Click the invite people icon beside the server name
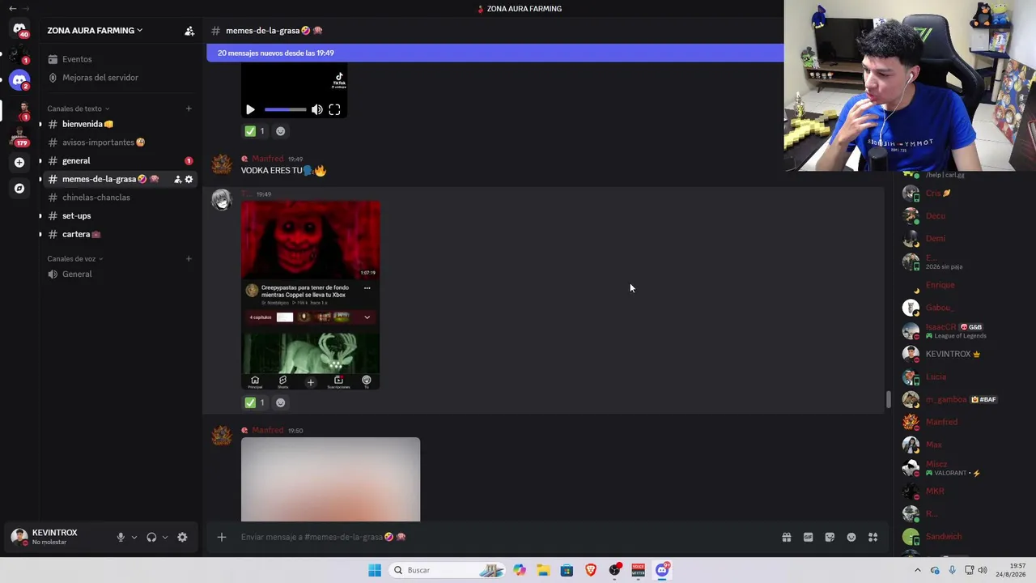The height and width of the screenshot is (583, 1036). point(189,31)
